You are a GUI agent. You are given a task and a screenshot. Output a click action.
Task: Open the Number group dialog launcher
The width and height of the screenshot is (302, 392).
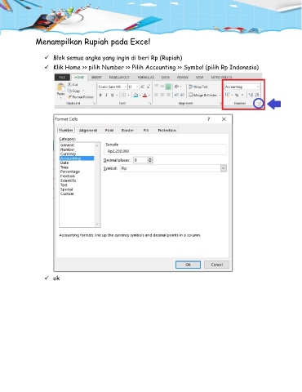pyautogui.click(x=259, y=104)
